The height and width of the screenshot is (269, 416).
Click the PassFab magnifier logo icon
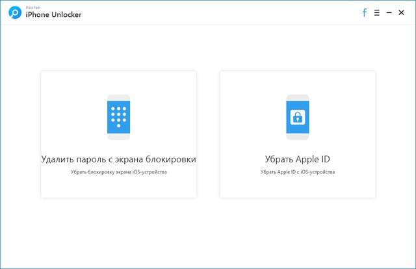pyautogui.click(x=15, y=12)
